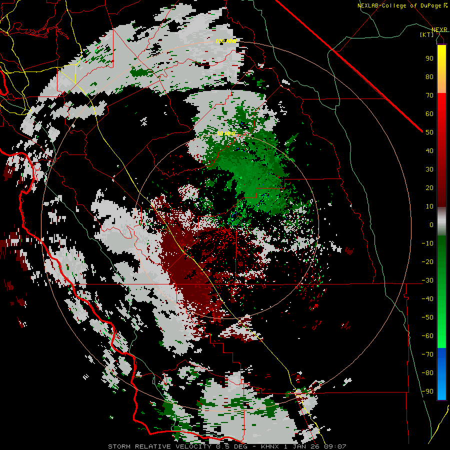The width and height of the screenshot is (450, 450).
Task: Click the orange segment of the color scale
Action: 441,85
